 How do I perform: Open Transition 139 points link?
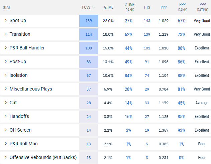(x=147, y=34)
